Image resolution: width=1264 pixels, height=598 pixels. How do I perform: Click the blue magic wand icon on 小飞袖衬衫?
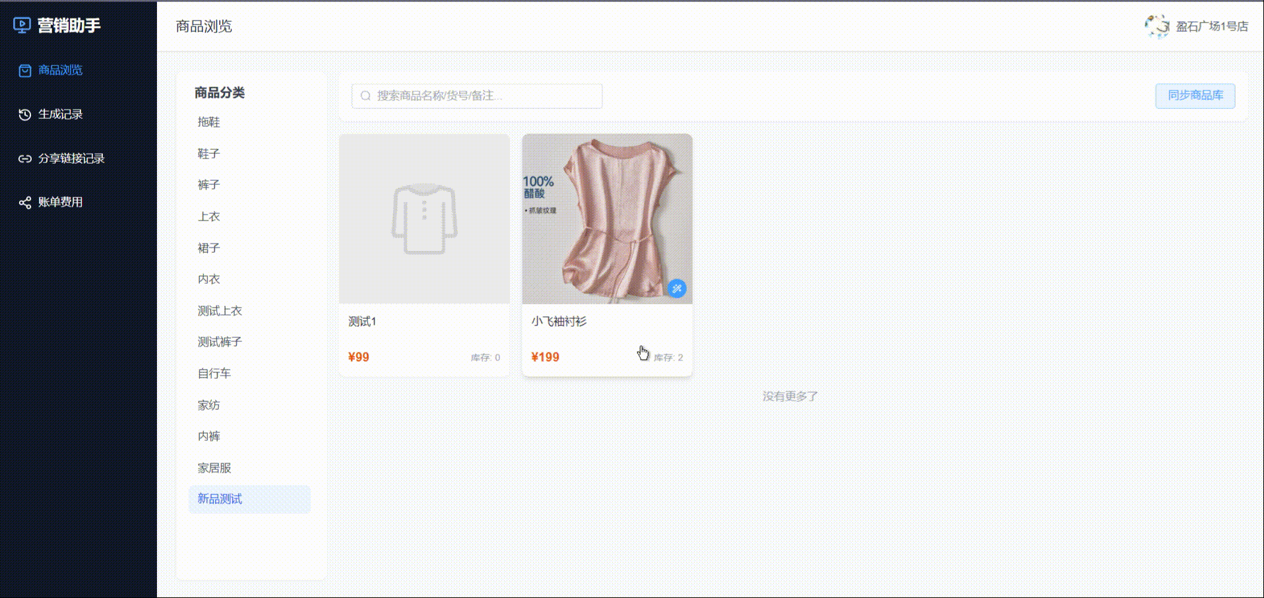(x=677, y=288)
